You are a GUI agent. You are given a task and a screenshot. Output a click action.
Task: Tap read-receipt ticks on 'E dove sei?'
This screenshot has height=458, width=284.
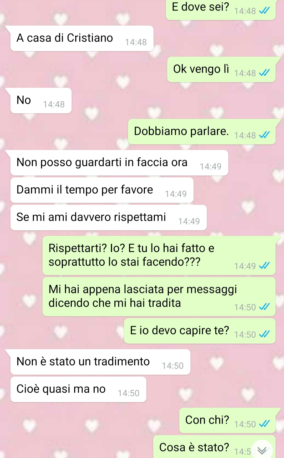coord(264,11)
